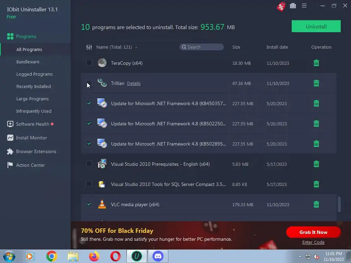Click trash icon for .NET Framework update KB502250
The height and width of the screenshot is (263, 351).
pos(316,123)
